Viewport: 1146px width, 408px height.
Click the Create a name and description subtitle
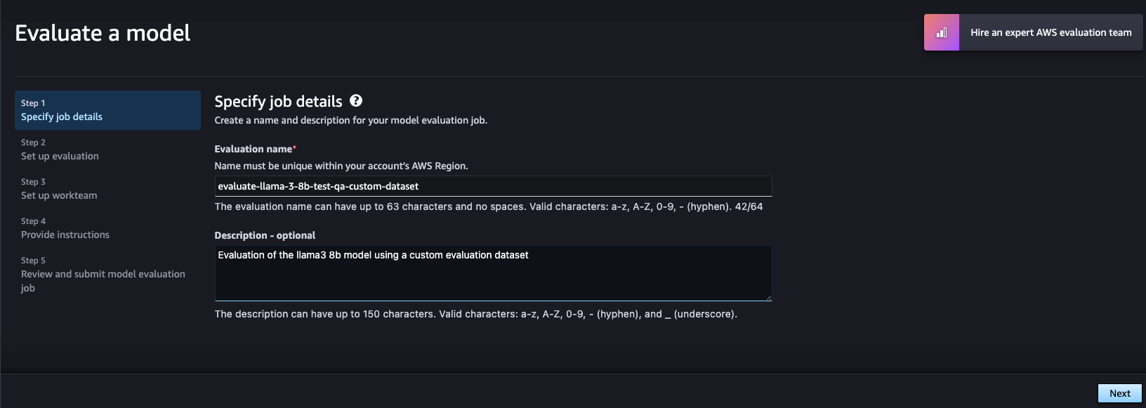(350, 120)
